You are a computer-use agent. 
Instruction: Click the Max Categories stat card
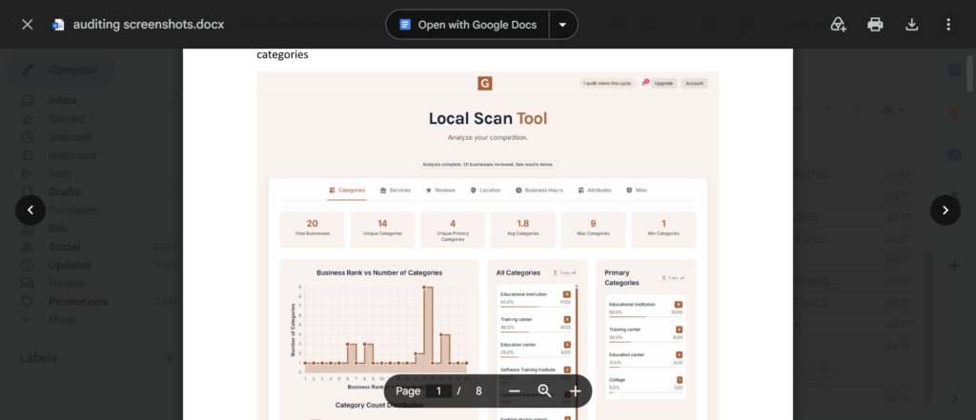coord(593,230)
